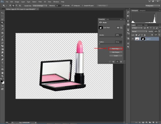Open layer Kind filter dropdown
Image resolution: width=161 pixels, height=124 pixels.
tap(137, 28)
